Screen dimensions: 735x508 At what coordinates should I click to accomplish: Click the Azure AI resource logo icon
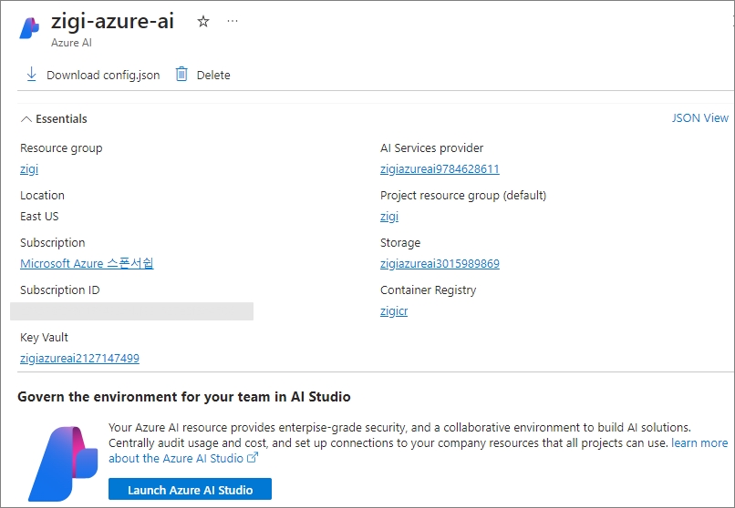tap(29, 28)
